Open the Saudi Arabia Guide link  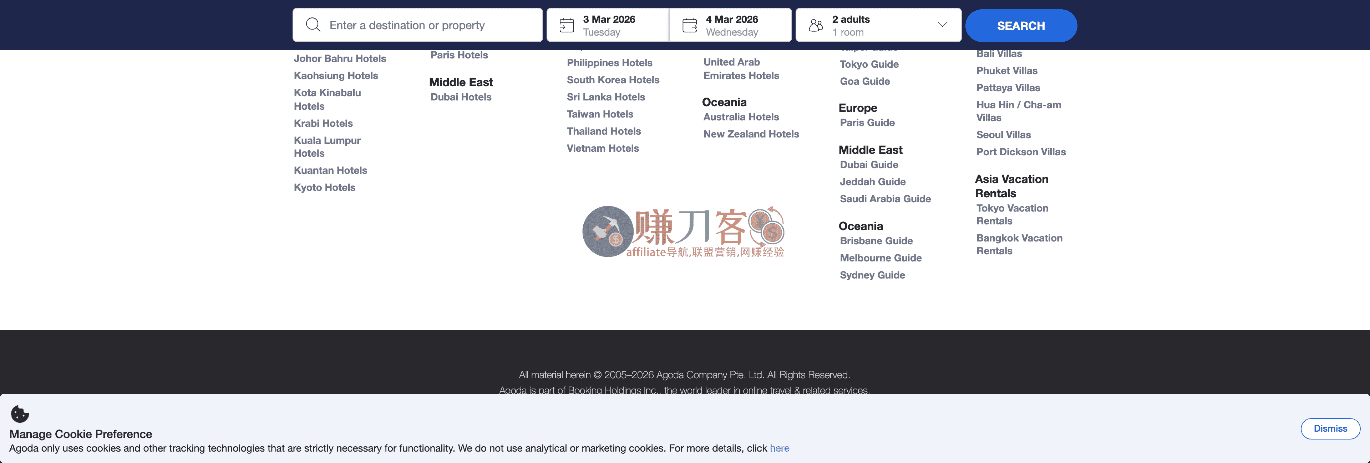pyautogui.click(x=885, y=199)
